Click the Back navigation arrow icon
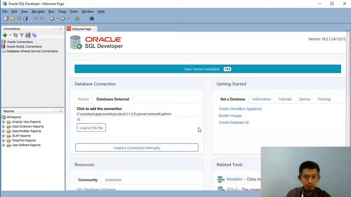 pyautogui.click(x=52, y=19)
